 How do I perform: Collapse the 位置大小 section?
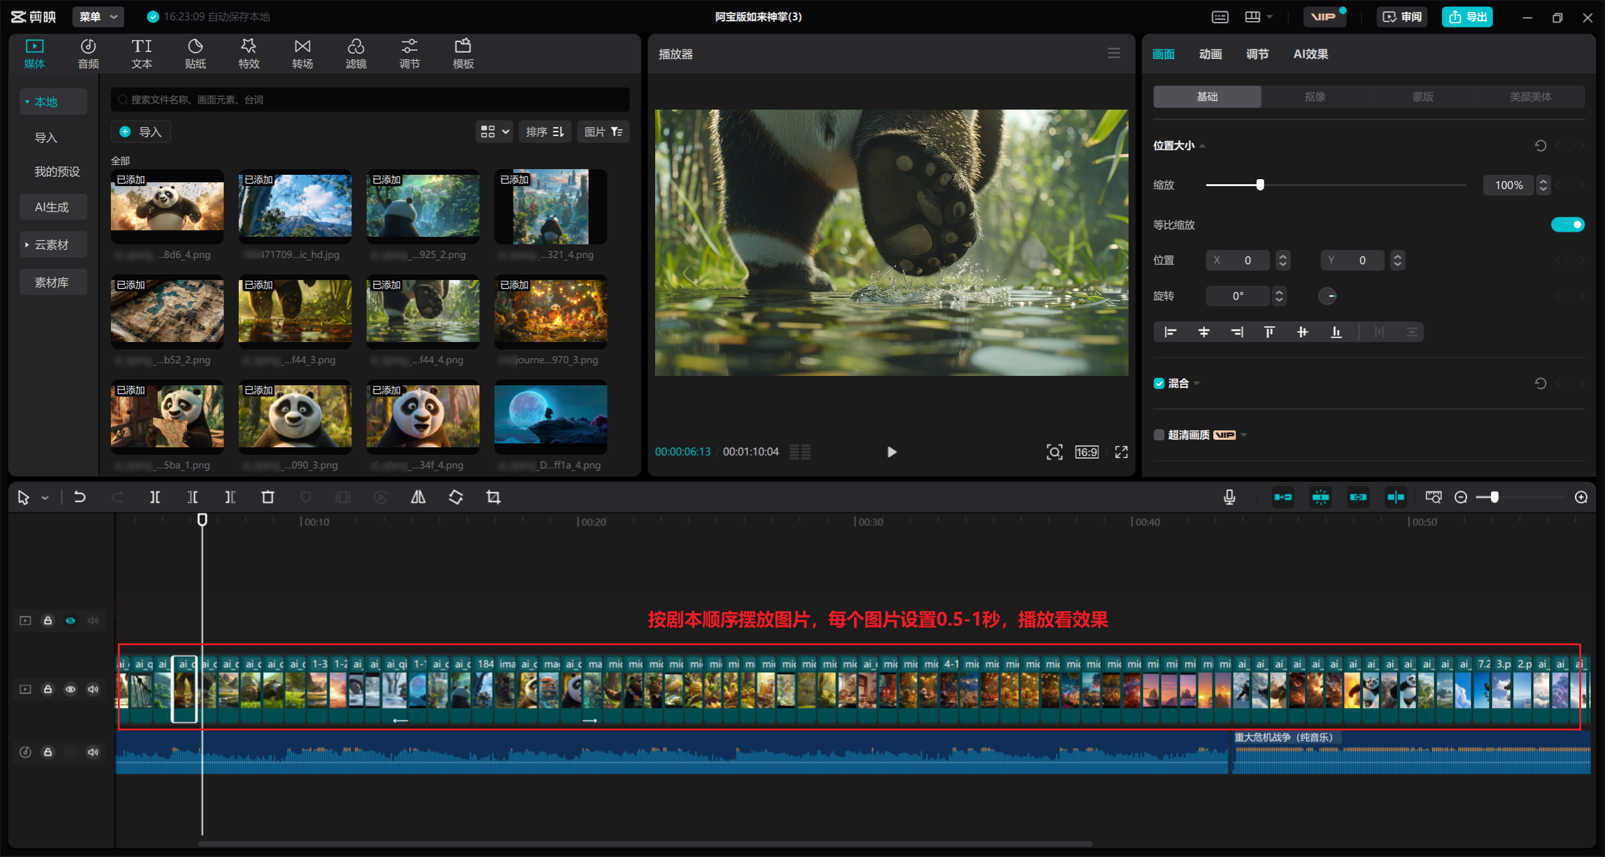pos(1202,146)
